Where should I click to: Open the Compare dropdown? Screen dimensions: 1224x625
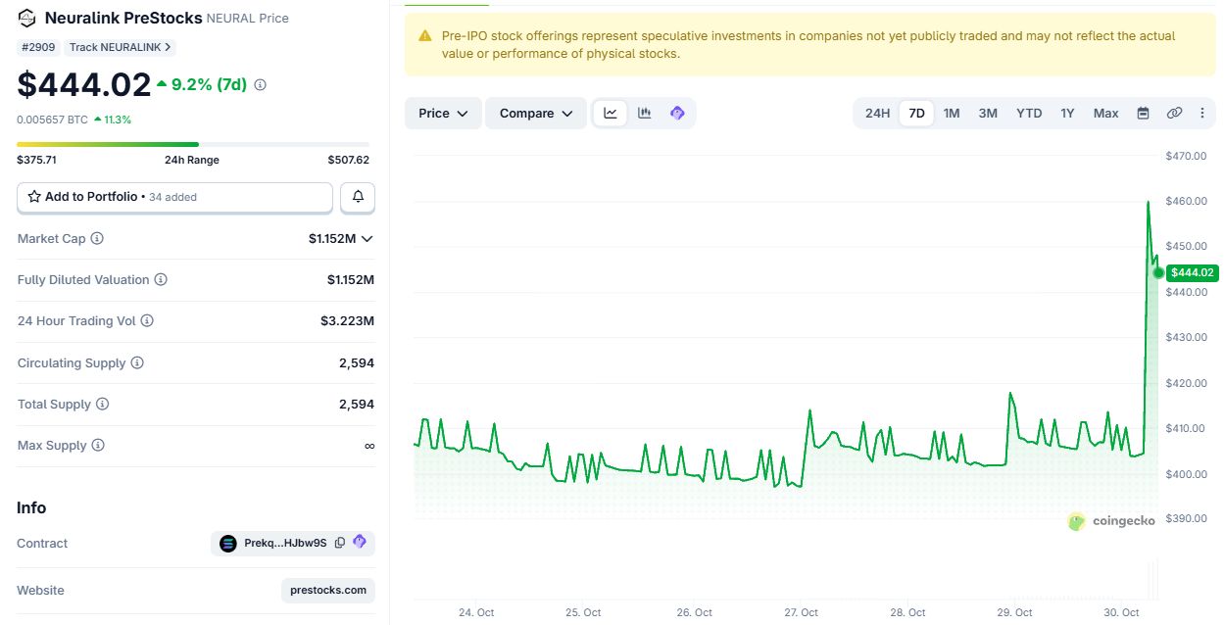click(x=536, y=114)
